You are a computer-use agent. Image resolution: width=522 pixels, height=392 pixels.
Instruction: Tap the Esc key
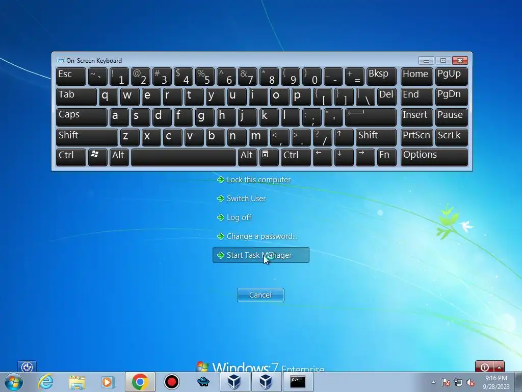71,77
